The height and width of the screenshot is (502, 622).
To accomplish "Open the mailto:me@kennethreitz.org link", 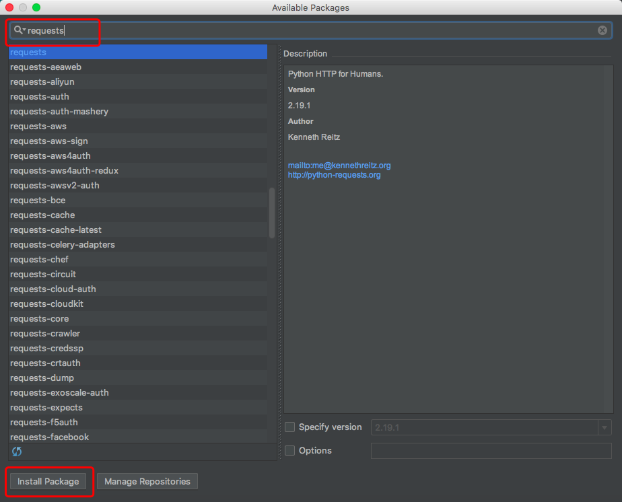I will (339, 166).
